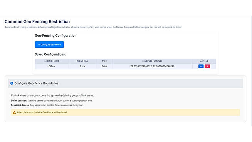252x142 pixels.
Task: Click the info icon beside Configure Geo-Fence Boundaries
Action: pyautogui.click(x=12, y=83)
